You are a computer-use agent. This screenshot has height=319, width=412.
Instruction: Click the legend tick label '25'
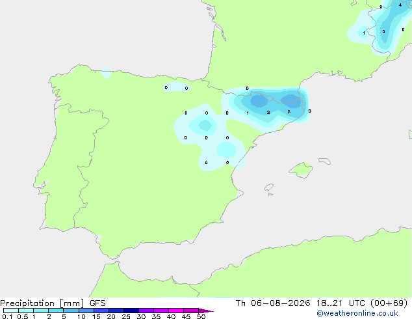[126, 316]
